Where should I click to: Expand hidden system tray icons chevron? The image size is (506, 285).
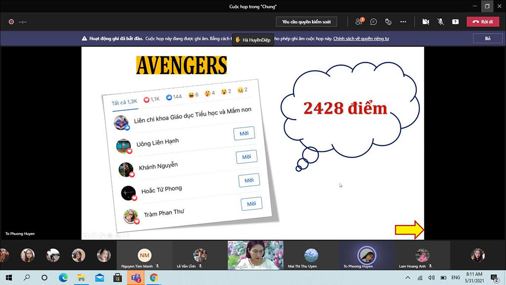click(x=408, y=278)
